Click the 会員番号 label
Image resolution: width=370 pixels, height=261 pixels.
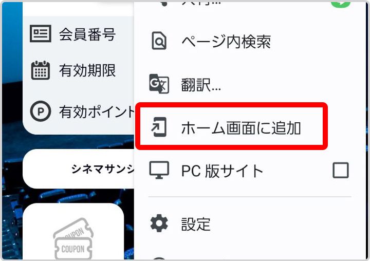[x=87, y=34]
